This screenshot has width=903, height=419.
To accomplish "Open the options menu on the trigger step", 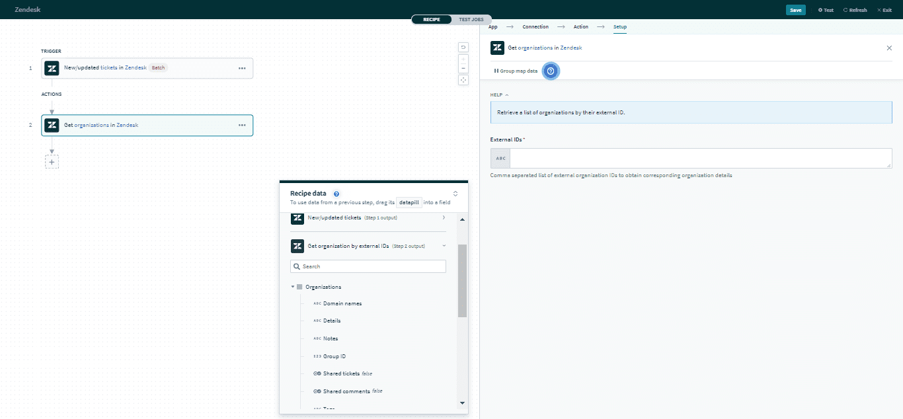I will (x=241, y=68).
